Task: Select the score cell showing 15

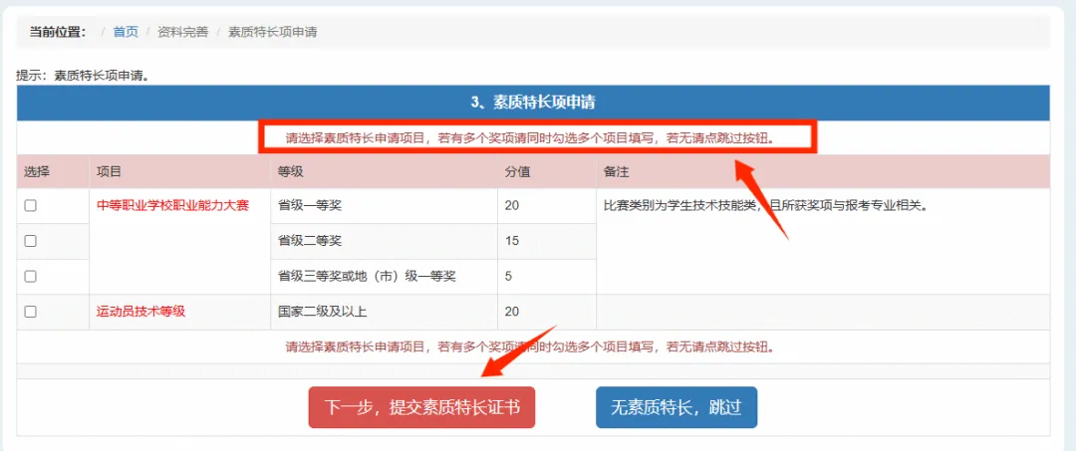Action: click(512, 241)
